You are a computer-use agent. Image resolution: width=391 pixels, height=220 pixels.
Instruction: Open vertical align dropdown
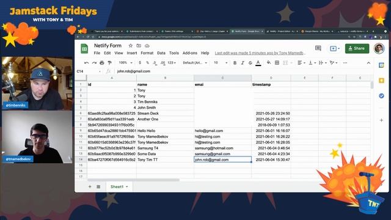pyautogui.click(x=312, y=63)
